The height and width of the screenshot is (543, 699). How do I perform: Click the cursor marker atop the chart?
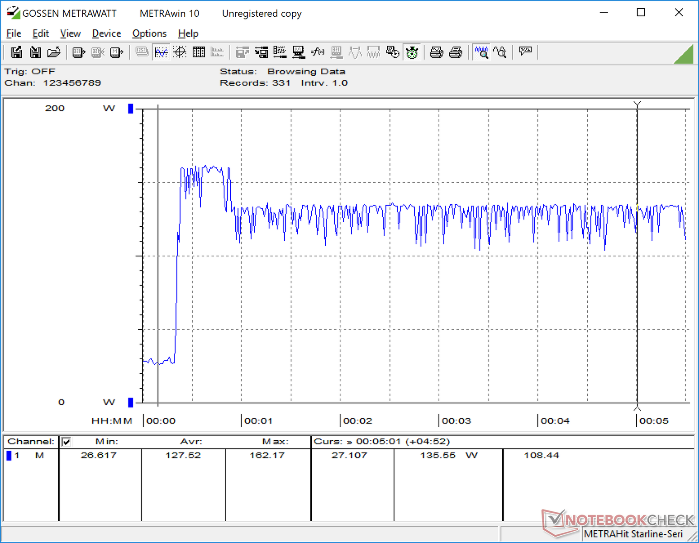[637, 105]
